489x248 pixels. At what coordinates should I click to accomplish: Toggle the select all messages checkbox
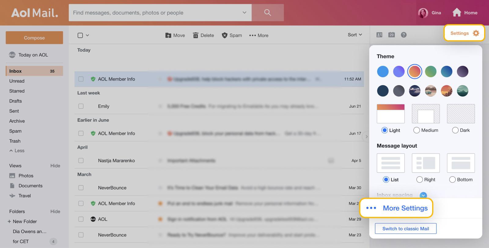(x=80, y=35)
